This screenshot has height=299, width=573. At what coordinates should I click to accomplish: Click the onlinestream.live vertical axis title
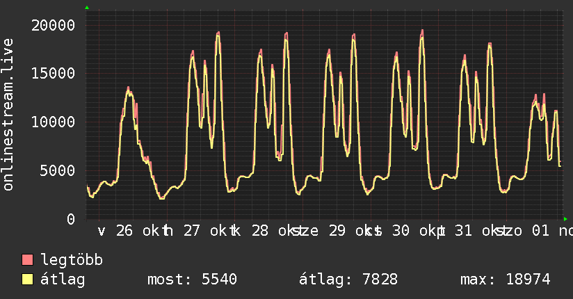point(8,115)
